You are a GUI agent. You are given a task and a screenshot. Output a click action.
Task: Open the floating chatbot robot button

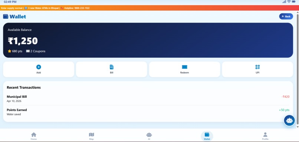click(x=289, y=120)
